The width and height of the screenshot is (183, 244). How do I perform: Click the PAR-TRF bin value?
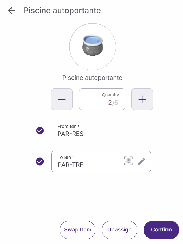[71, 165]
